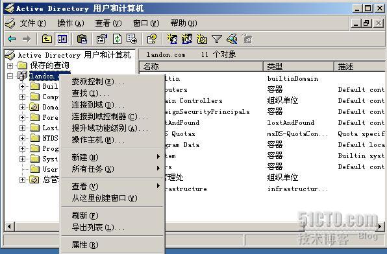Click the Back arrow toolbar icon

pyautogui.click(x=12, y=39)
